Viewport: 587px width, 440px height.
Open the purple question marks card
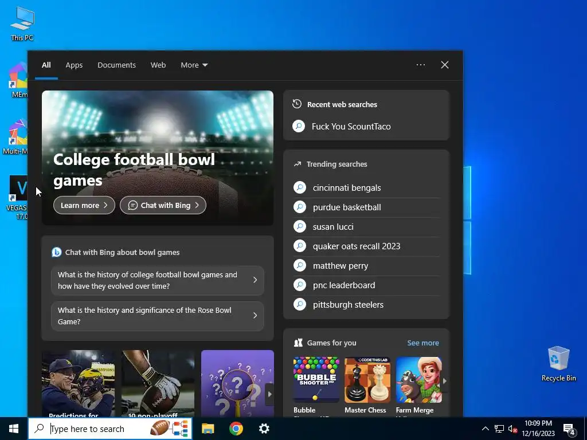click(x=237, y=383)
